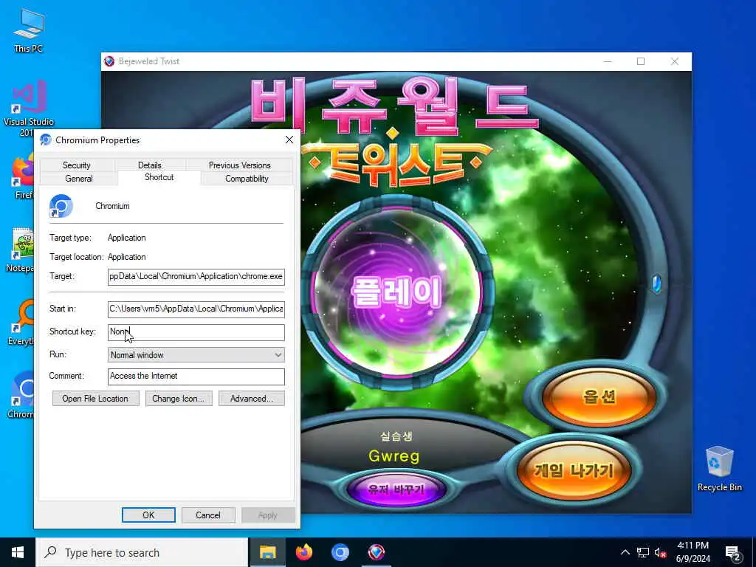Open Visual Studio desktop shortcut
Screen dimensions: 756x567
pos(29,109)
